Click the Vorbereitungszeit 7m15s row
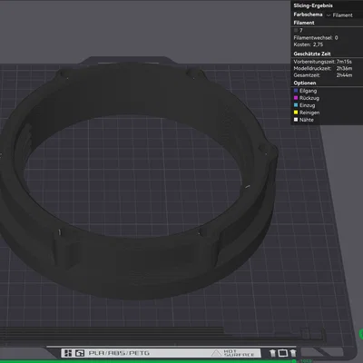The height and width of the screenshot is (363, 363). pos(323,62)
